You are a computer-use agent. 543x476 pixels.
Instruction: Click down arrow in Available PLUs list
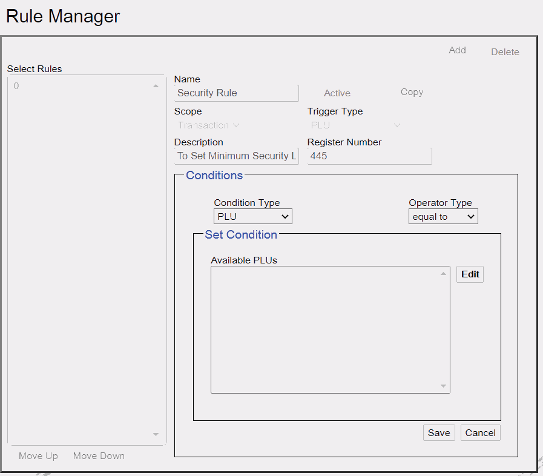pyautogui.click(x=443, y=386)
